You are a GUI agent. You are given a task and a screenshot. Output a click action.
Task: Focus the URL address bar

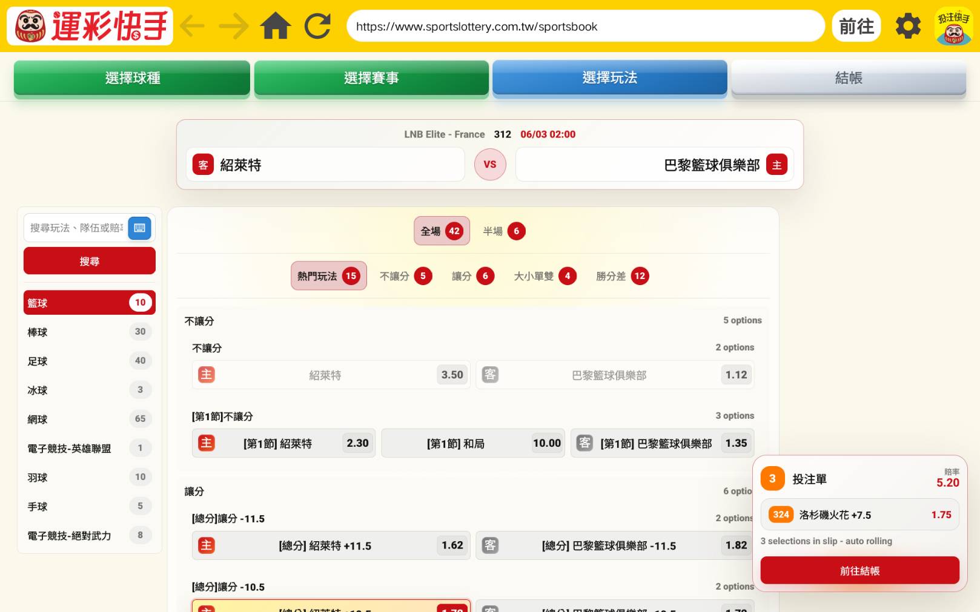point(586,26)
